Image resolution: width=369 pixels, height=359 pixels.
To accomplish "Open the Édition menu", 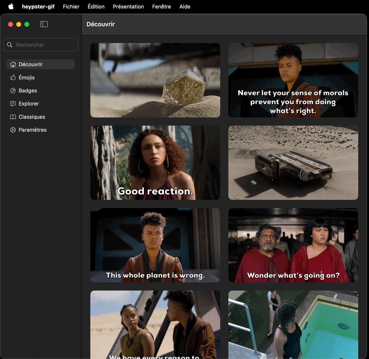I will [96, 7].
